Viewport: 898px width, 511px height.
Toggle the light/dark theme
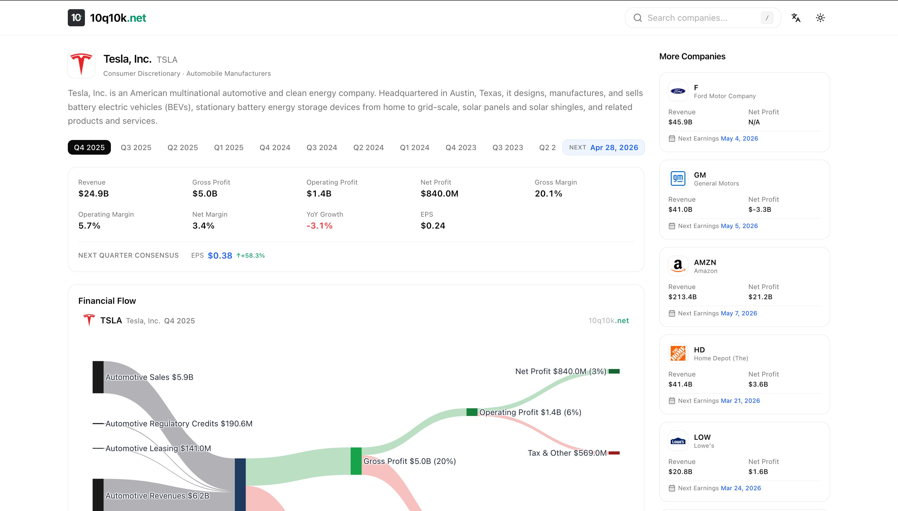(820, 17)
